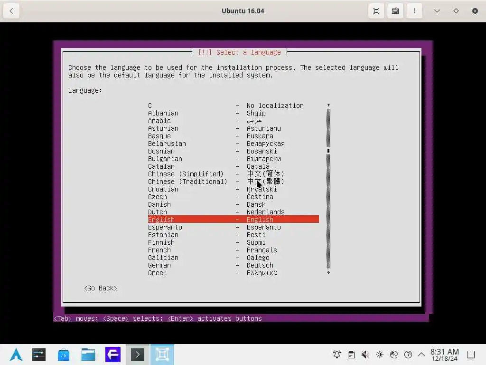Select Asturian in the language list
The width and height of the screenshot is (486, 365).
click(233, 128)
